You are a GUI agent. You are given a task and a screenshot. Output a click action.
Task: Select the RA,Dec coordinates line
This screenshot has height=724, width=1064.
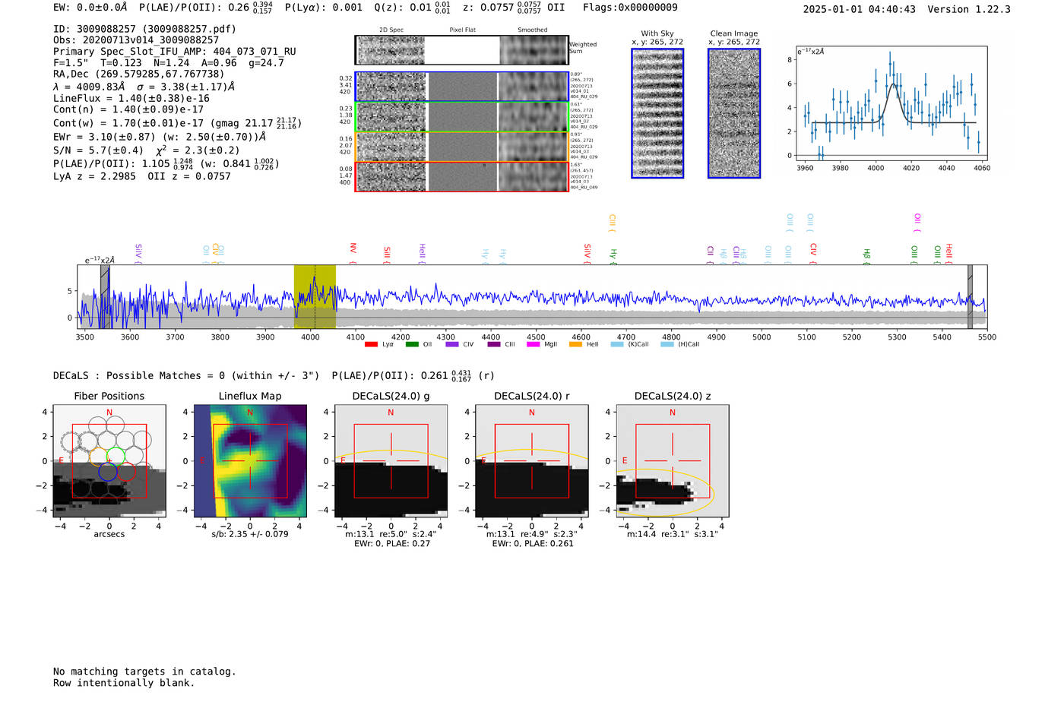click(139, 74)
